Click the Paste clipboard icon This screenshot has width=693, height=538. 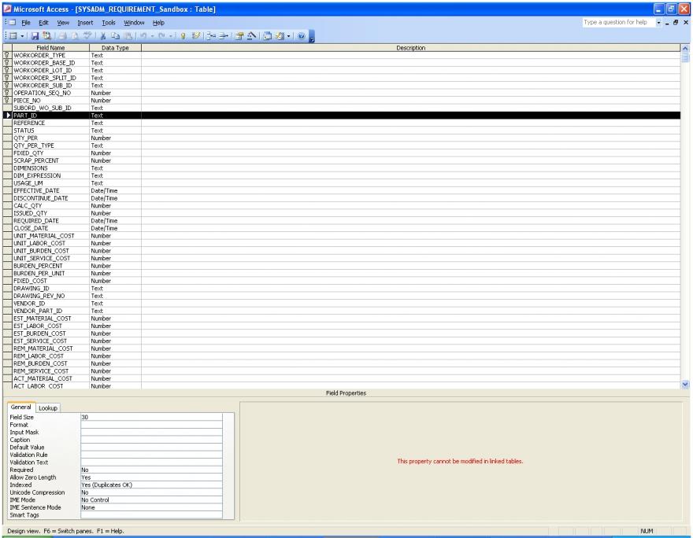click(128, 36)
